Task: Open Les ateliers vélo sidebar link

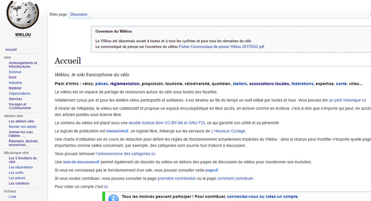Action: point(21,121)
